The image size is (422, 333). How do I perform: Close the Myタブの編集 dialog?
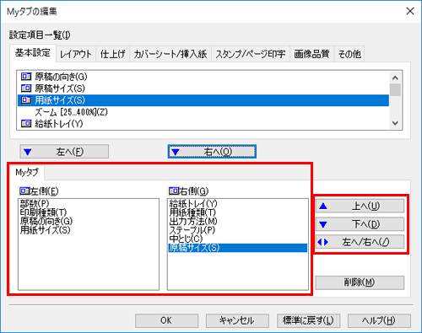pyautogui.click(x=410, y=11)
